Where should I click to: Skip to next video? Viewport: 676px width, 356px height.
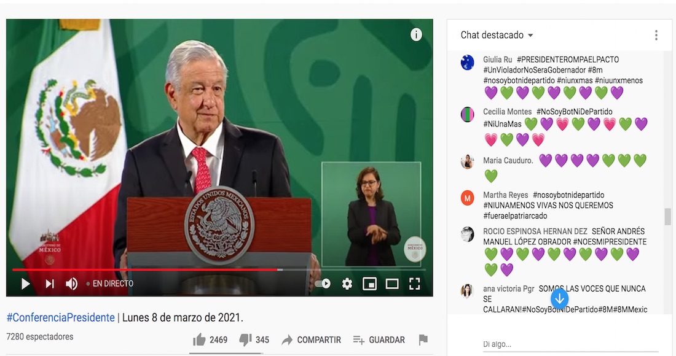tap(50, 284)
